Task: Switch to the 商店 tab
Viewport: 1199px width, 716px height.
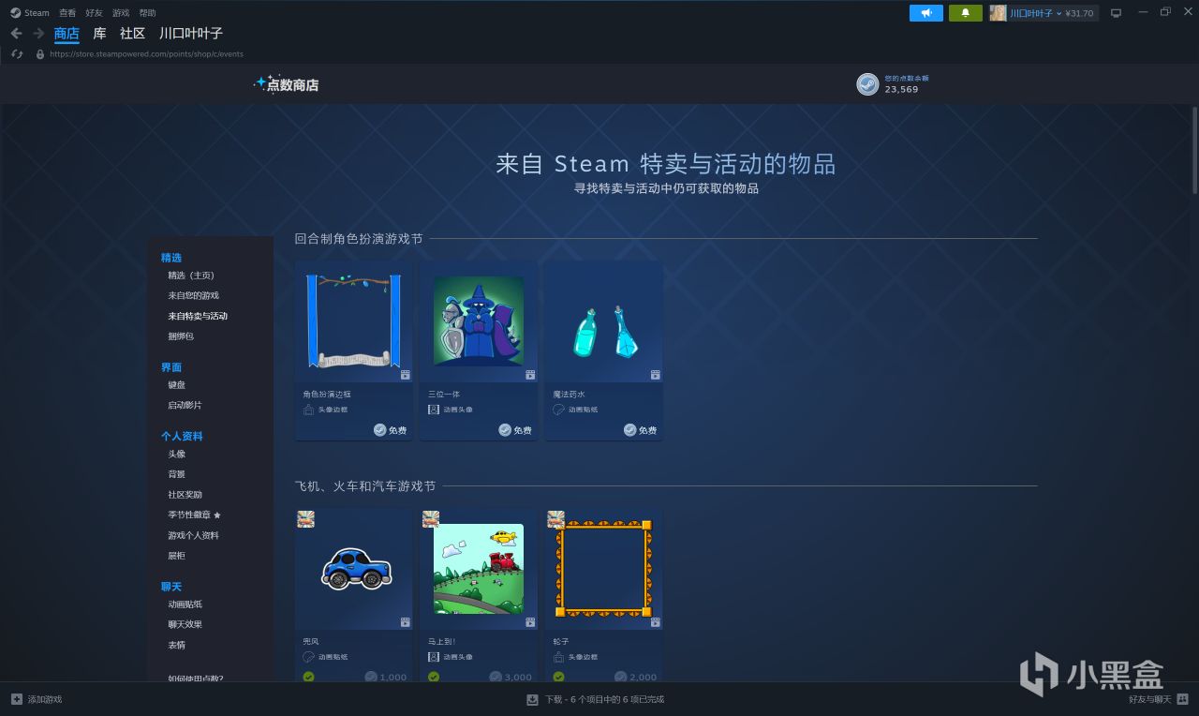Action: coord(67,34)
